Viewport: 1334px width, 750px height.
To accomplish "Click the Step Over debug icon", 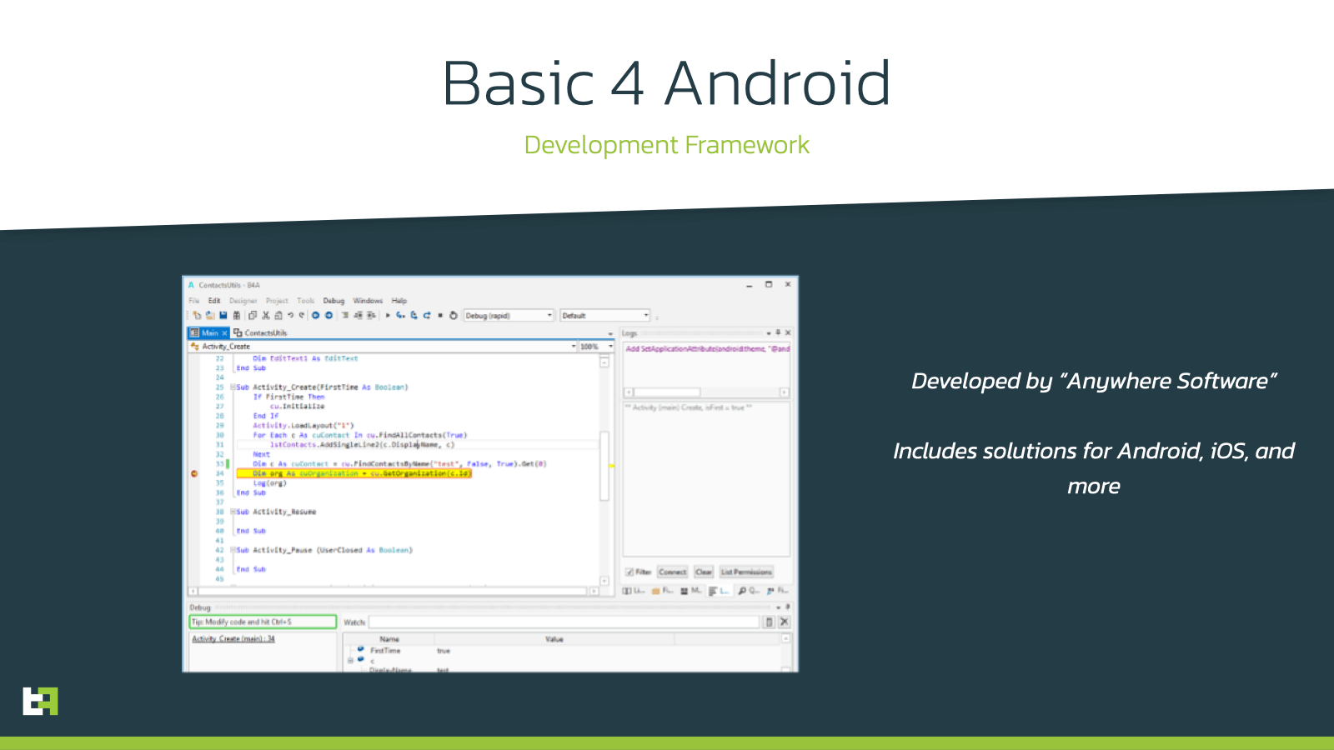I will 414,315.
